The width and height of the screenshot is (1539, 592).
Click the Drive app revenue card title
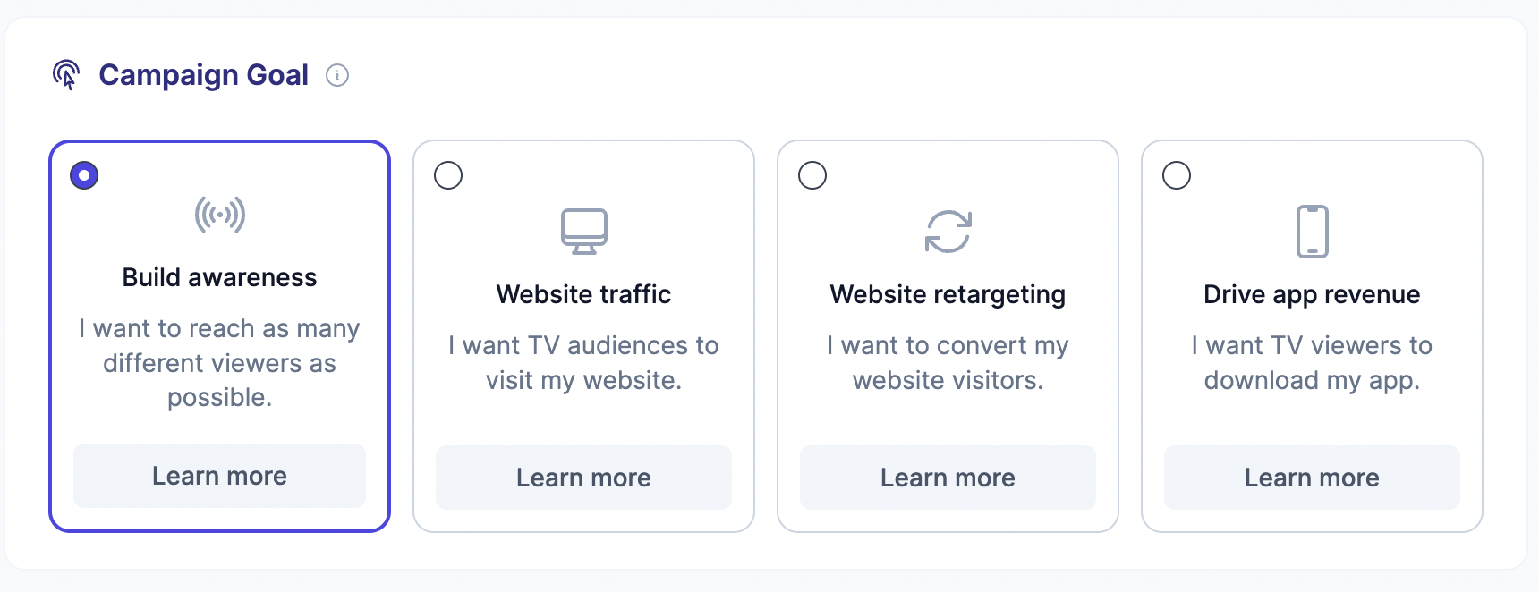click(x=1313, y=295)
